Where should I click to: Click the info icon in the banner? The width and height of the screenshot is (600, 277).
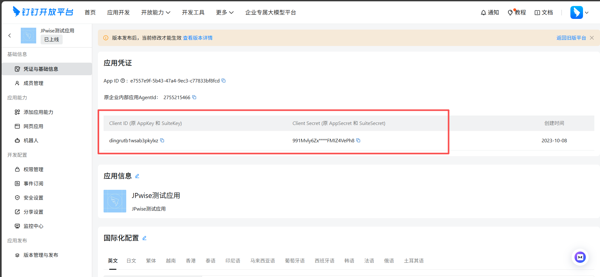click(x=106, y=38)
